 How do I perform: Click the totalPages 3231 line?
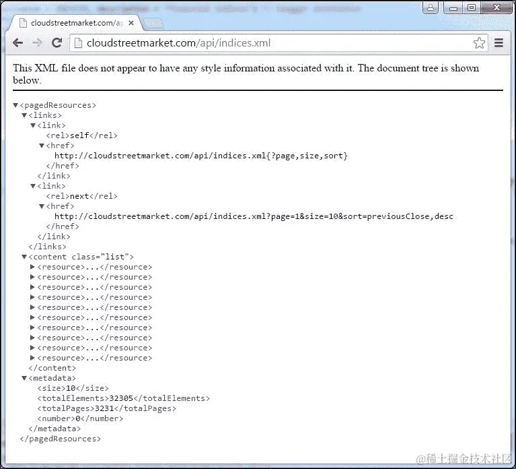[x=106, y=408]
